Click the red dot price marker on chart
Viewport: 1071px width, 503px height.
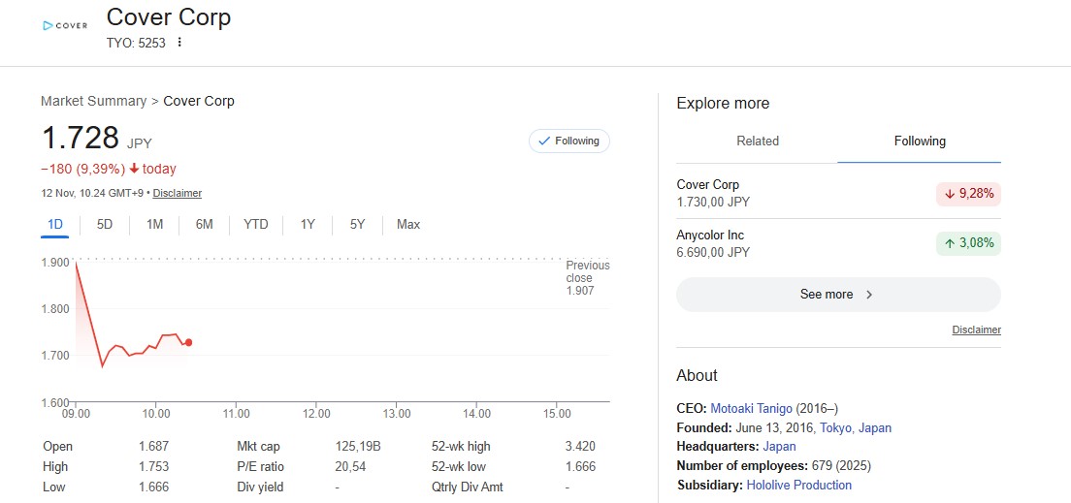188,342
